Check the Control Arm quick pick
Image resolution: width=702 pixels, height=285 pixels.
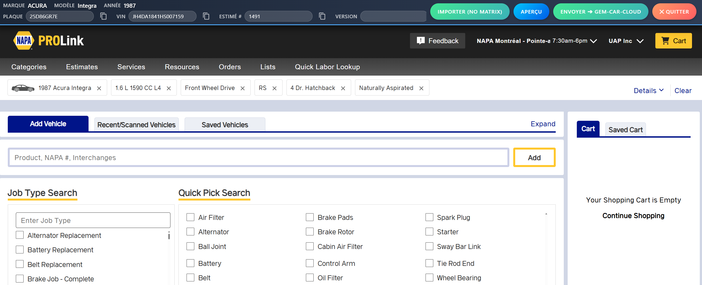310,263
